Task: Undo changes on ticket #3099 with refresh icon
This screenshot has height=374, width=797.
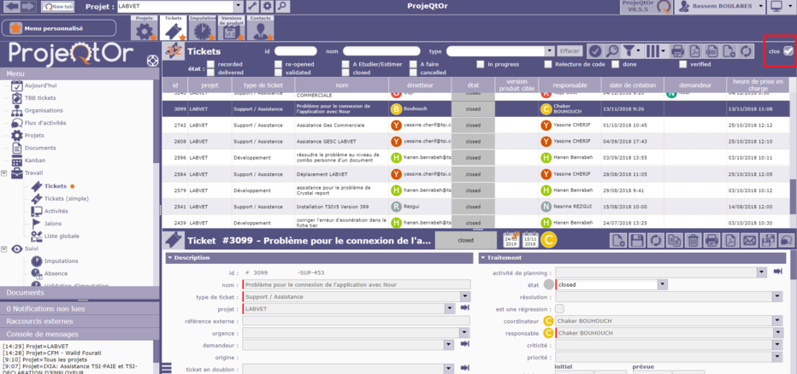Action: [x=656, y=240]
